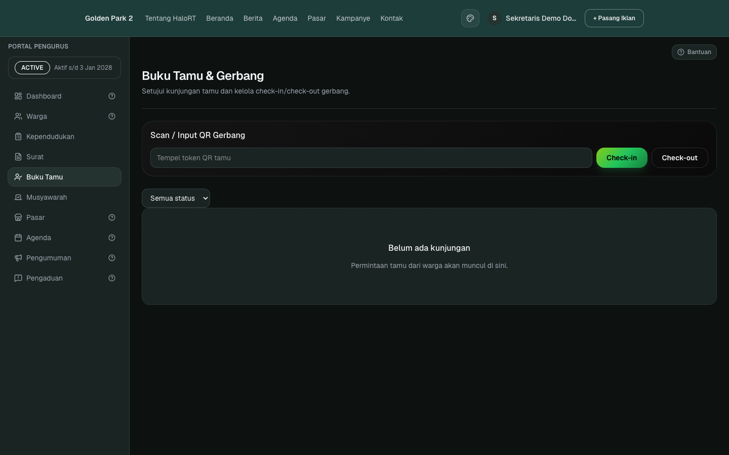Open Pasar in the top navigation bar
Viewport: 729px width, 455px height.
click(317, 18)
